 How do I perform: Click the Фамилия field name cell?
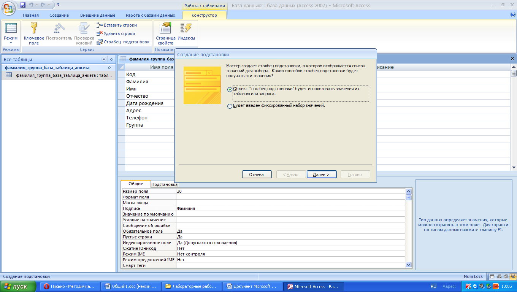[149, 82]
